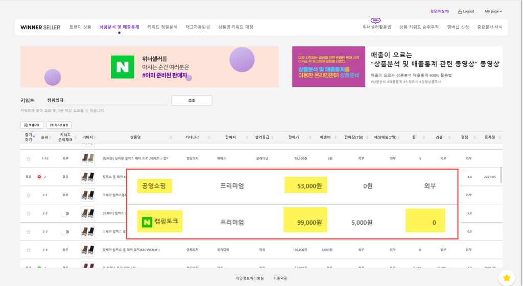This screenshot has width=523, height=286.
Task: Favorite the 2-4 row with its star
Action: tap(29, 250)
